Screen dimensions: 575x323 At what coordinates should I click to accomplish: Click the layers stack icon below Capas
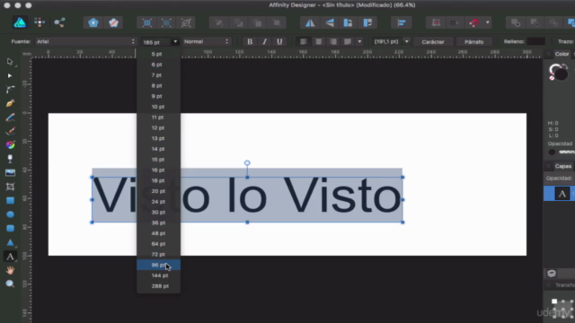click(552, 273)
